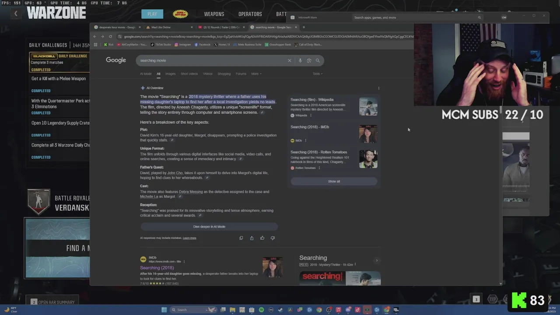Expand the Searching knowledge panel arrow
Viewport: 560px width, 315px height.
click(x=377, y=261)
